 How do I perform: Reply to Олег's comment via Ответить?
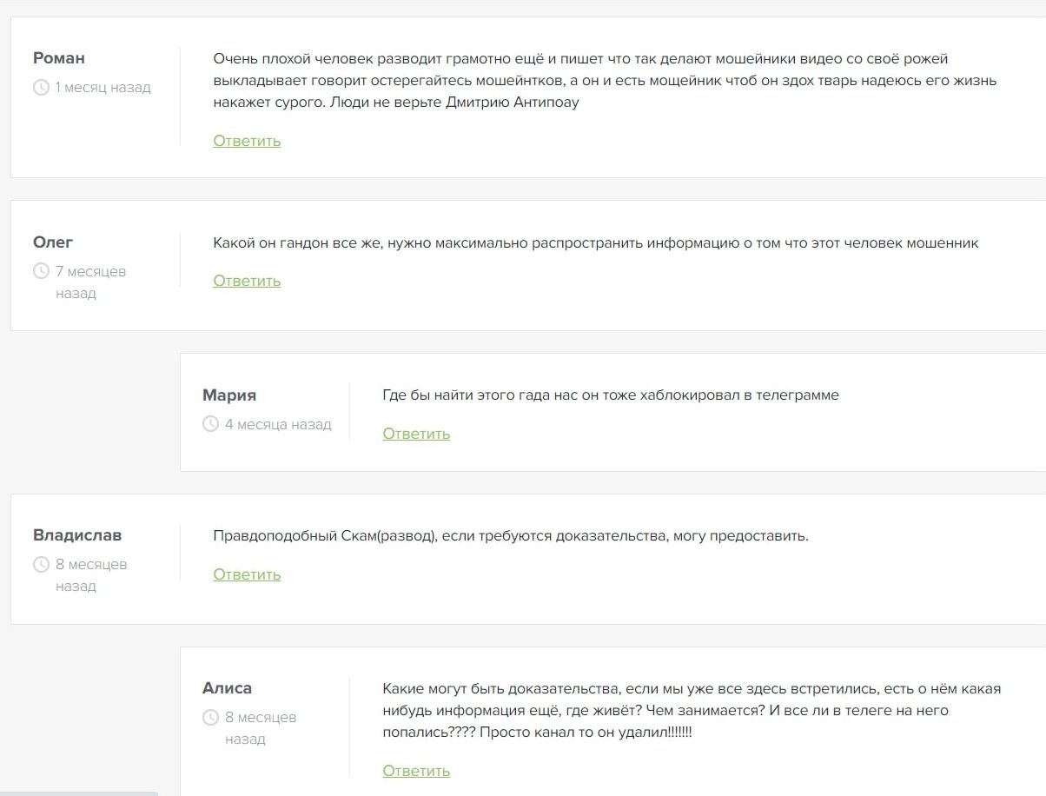pyautogui.click(x=247, y=281)
